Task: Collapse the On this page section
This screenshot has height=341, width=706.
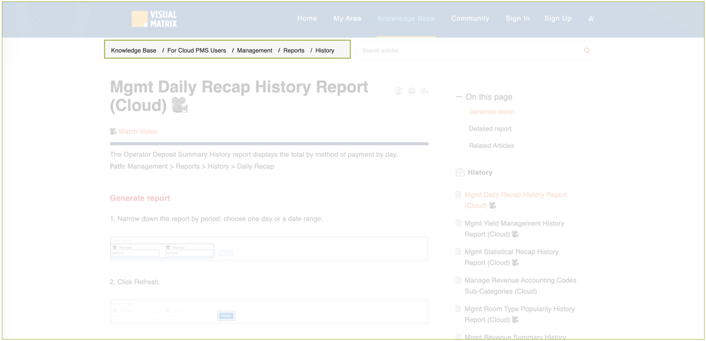Action: 459,97
